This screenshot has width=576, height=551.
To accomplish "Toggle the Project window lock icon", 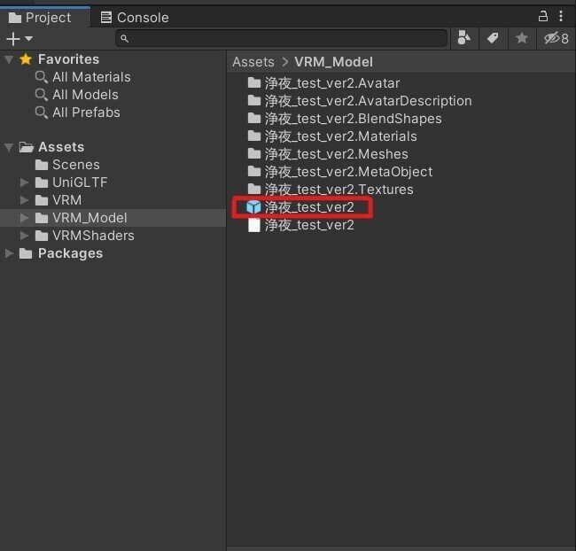I will tap(543, 16).
